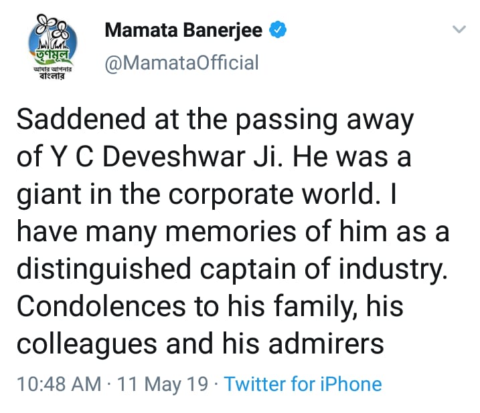Screen dimensions: 480x413
Task: Click the 'colleagues and his admirers' line
Action: 200,343
